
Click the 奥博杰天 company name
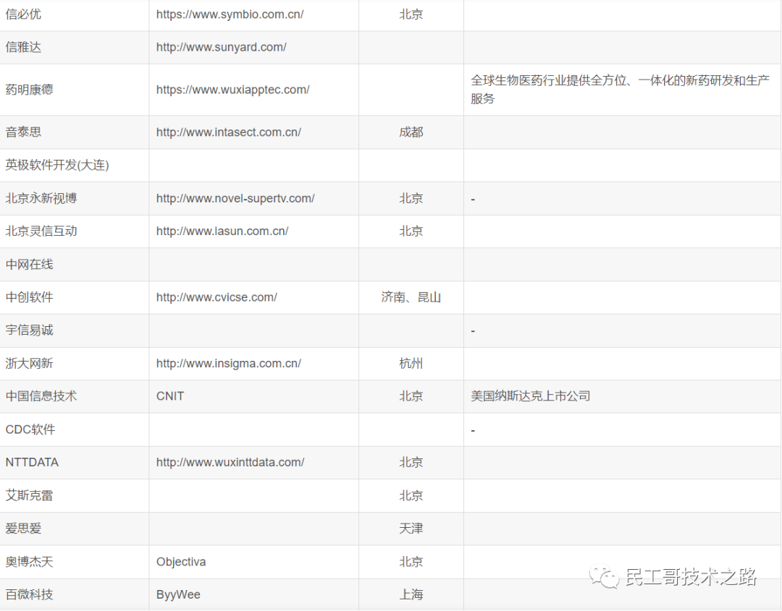(x=29, y=563)
